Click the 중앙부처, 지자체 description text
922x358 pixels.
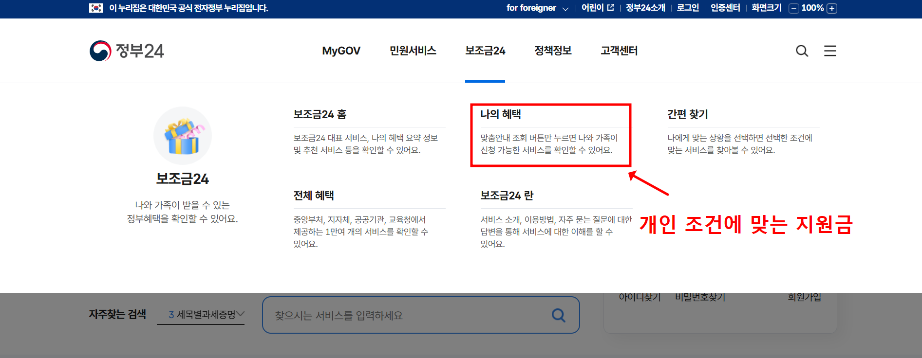[x=361, y=232]
